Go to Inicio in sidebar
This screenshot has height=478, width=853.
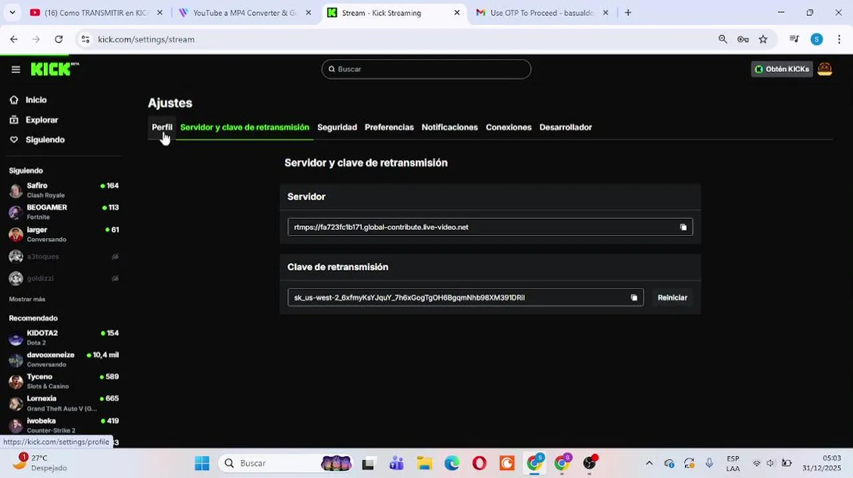36,100
